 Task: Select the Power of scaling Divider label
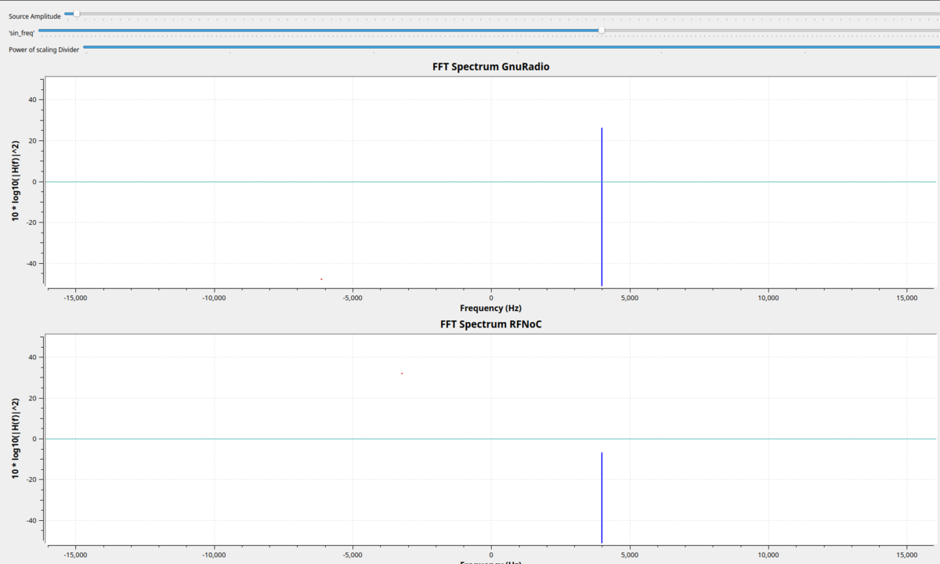point(44,49)
